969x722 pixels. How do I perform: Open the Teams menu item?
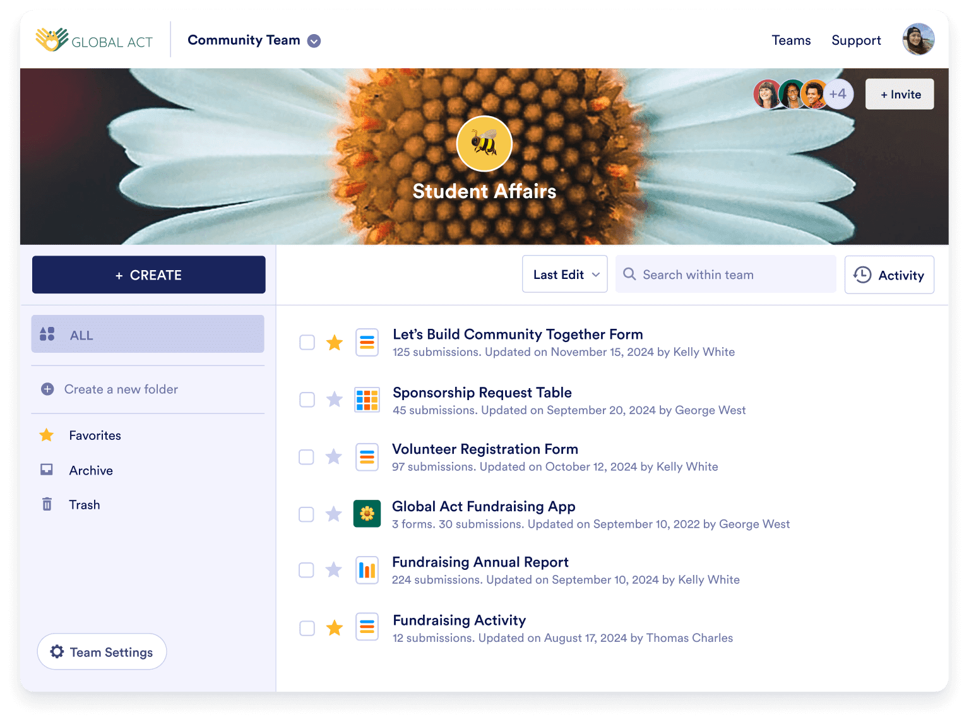(x=790, y=40)
